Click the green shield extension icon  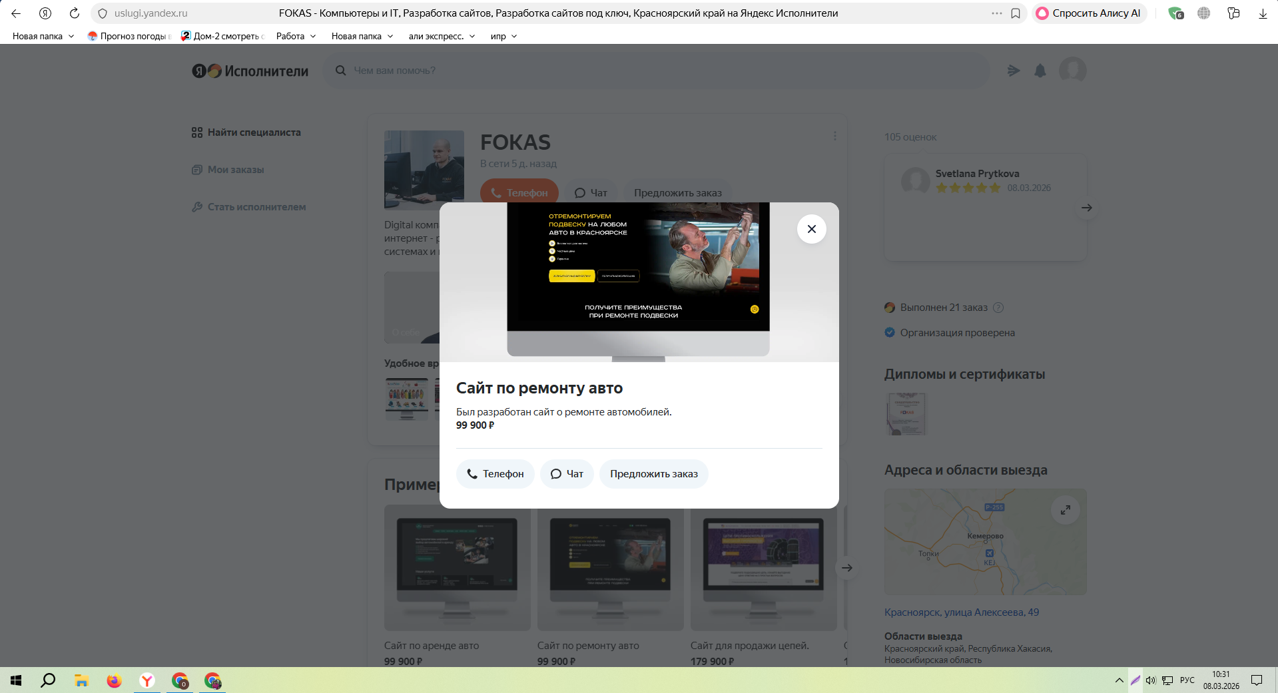click(1175, 13)
